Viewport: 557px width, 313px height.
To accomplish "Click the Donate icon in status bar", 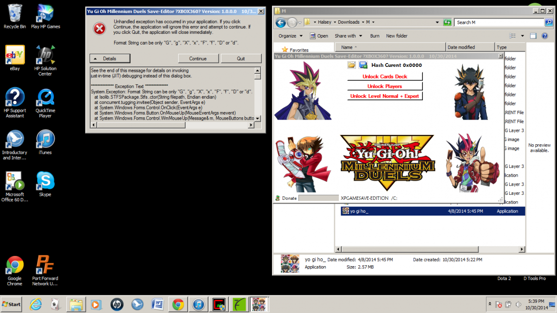I will coord(278,198).
